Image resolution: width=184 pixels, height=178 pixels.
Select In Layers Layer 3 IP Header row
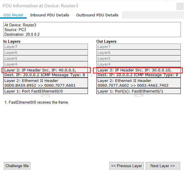[x=45, y=72]
